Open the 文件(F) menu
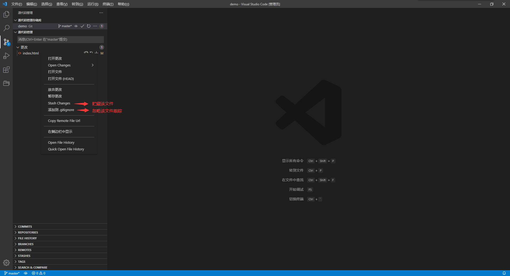The image size is (510, 276). [x=16, y=4]
